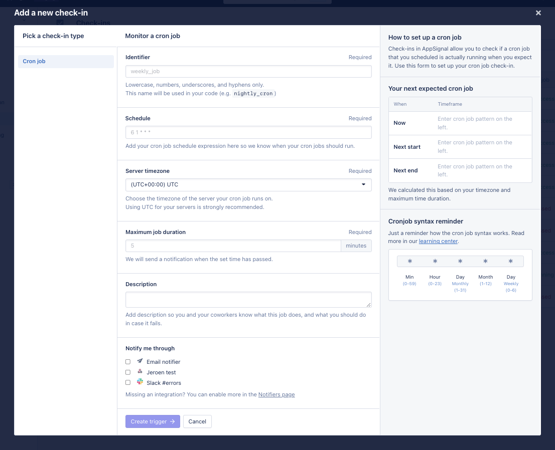
Task: Click the 'Now' row label
Action: (x=399, y=123)
